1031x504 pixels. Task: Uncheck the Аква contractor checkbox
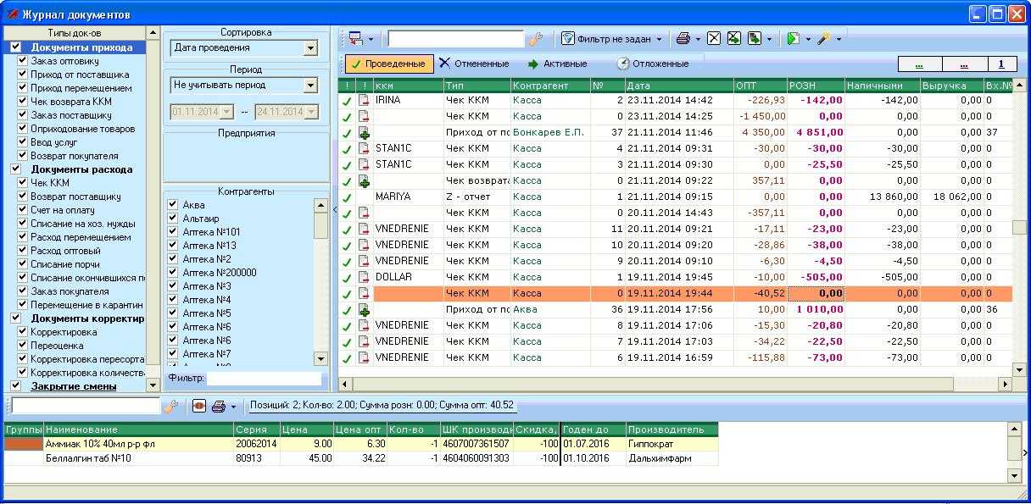[173, 205]
